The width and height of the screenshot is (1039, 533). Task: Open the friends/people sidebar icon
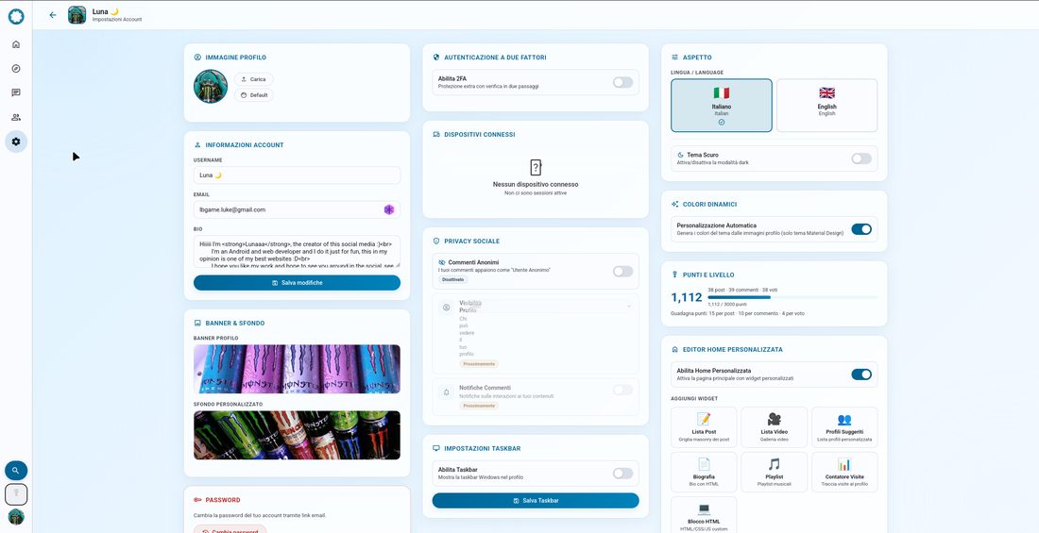(x=16, y=117)
